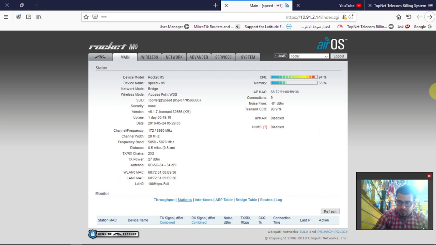Screen dimensions: 436x245
Task: Click the address bar URL field
Action: coord(218,17)
